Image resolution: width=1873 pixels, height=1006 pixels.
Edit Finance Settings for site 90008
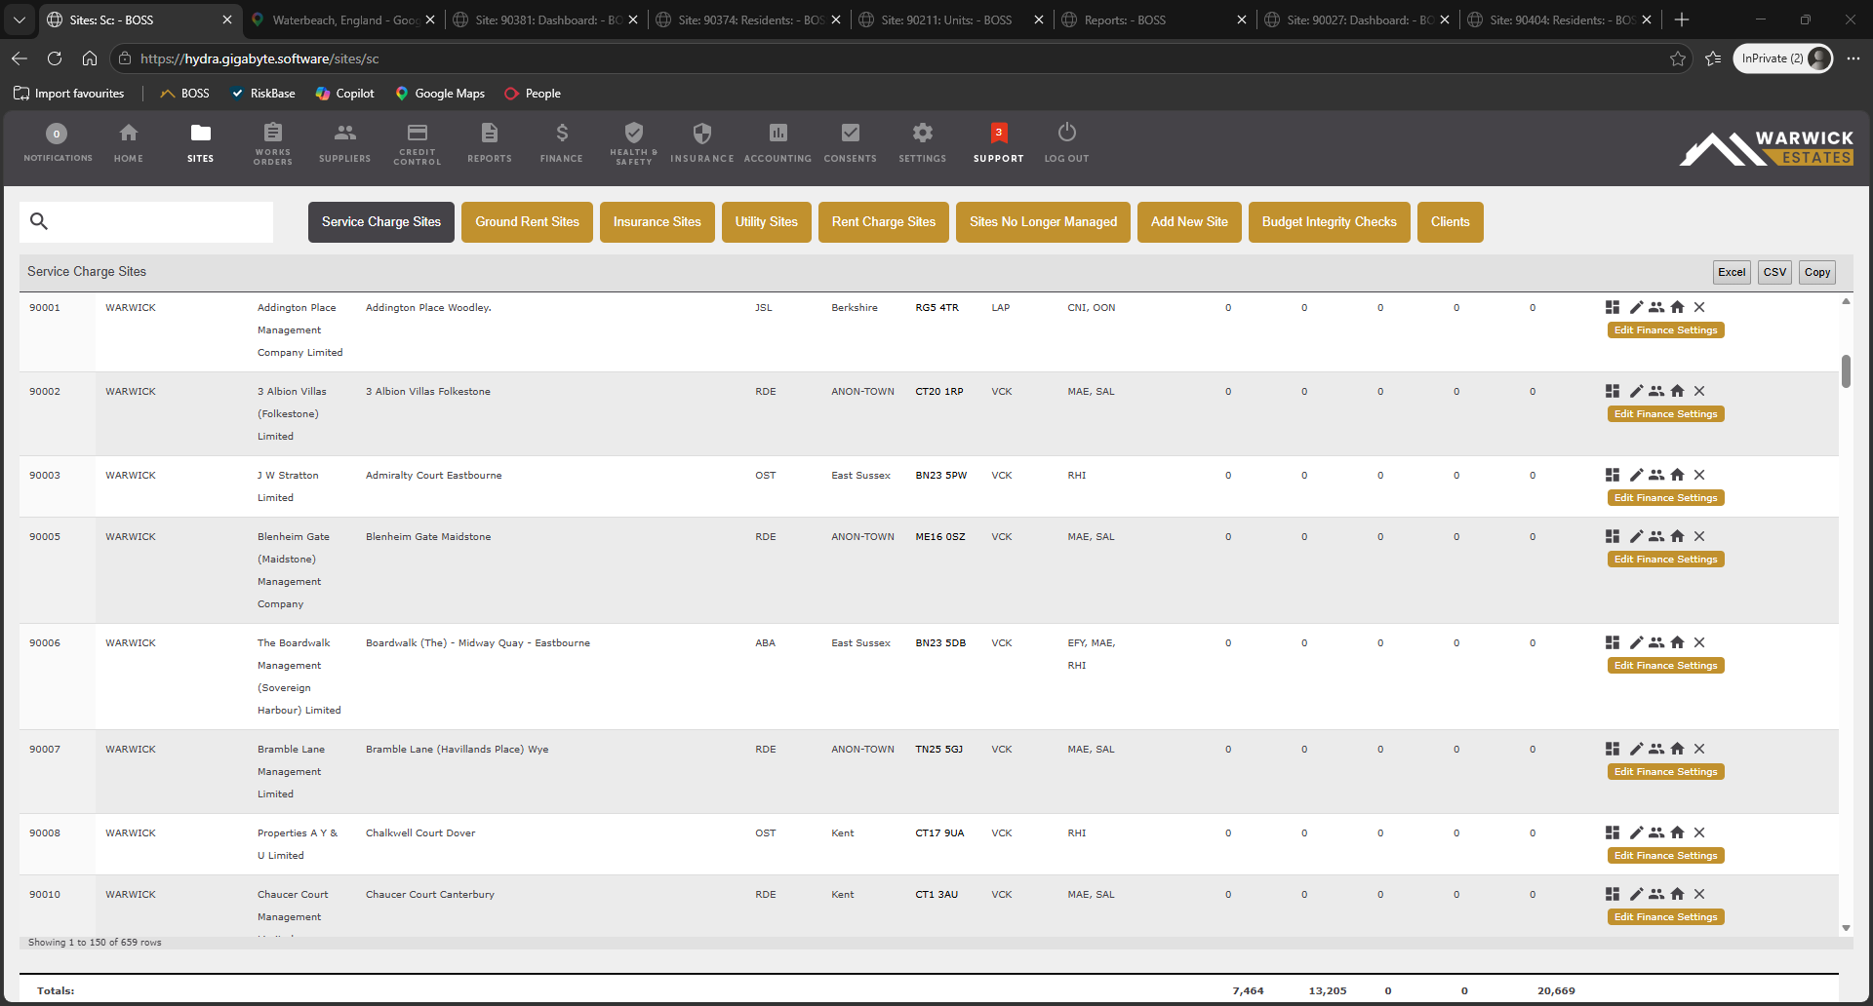[x=1666, y=856]
